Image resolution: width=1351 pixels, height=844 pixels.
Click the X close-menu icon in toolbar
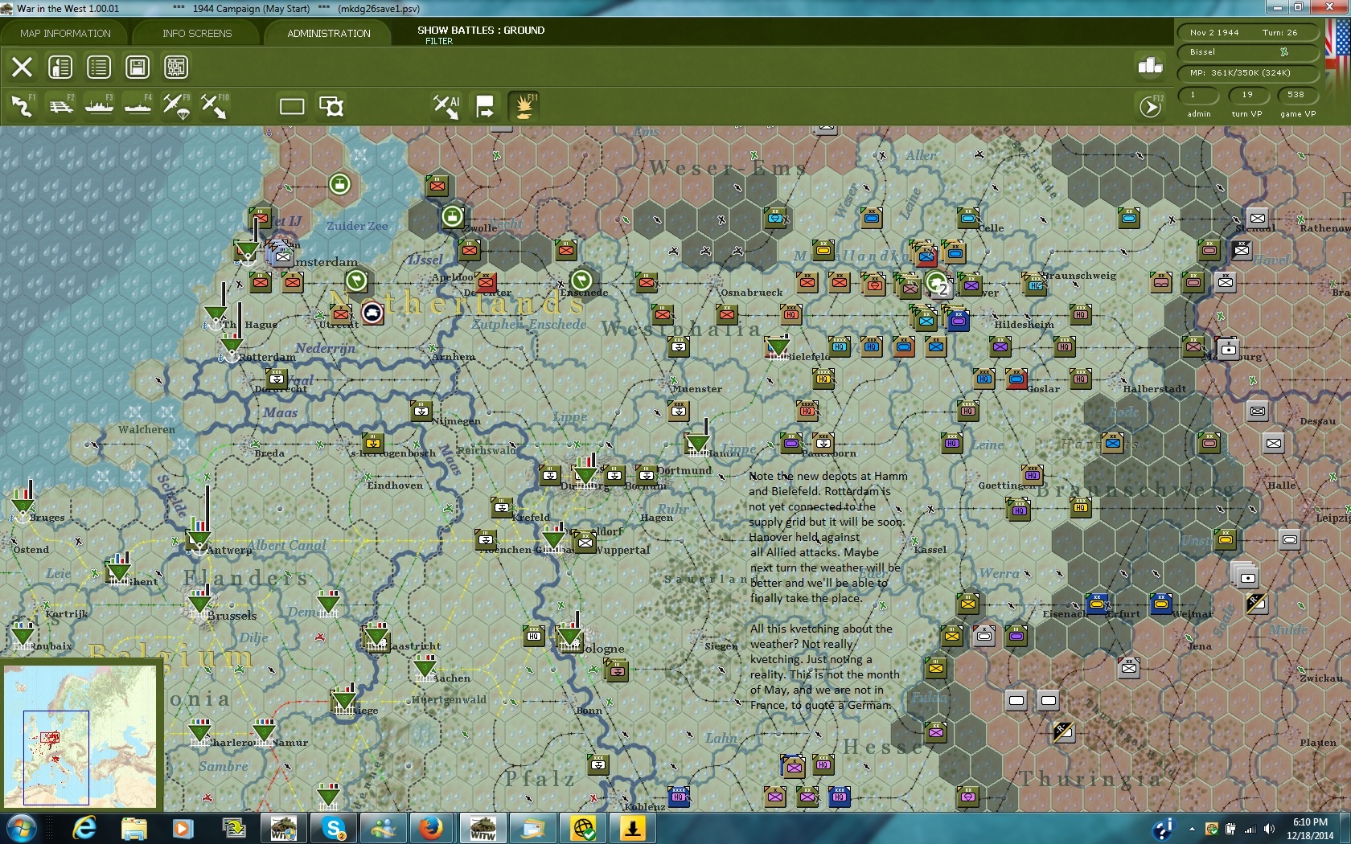tap(22, 67)
